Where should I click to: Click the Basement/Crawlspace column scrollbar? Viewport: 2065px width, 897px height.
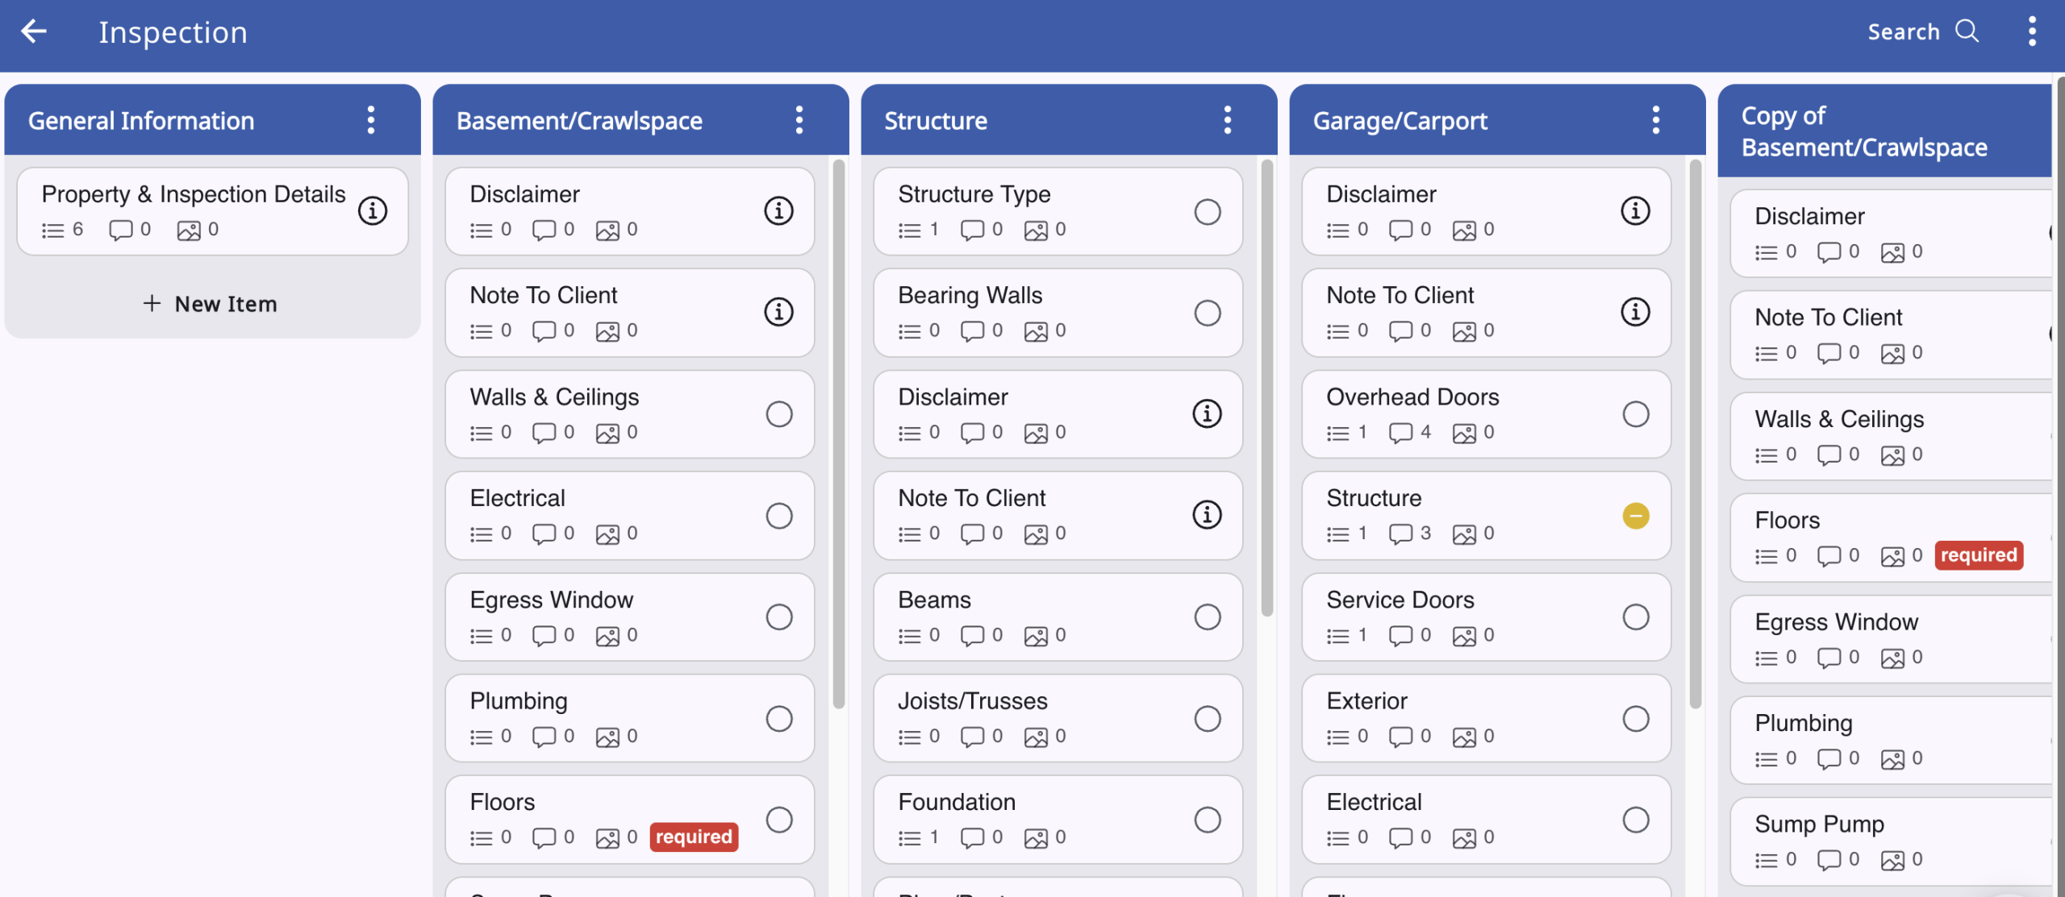click(839, 435)
